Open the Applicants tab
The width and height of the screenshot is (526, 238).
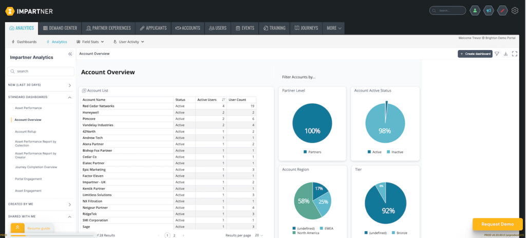pos(153,28)
